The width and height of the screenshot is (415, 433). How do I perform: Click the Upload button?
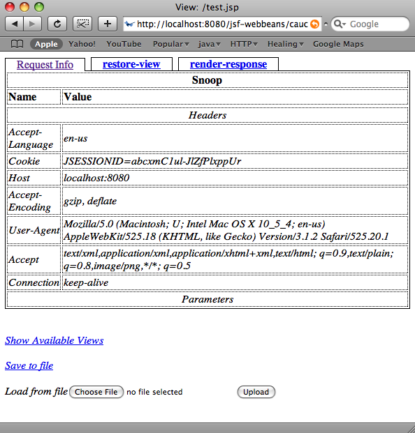click(x=256, y=392)
